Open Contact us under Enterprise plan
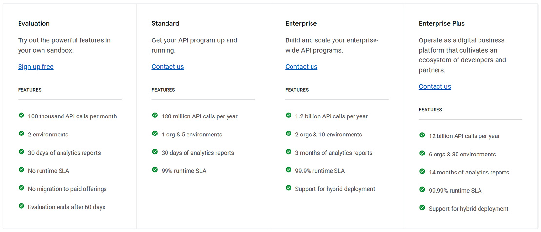The image size is (541, 232). click(x=301, y=67)
